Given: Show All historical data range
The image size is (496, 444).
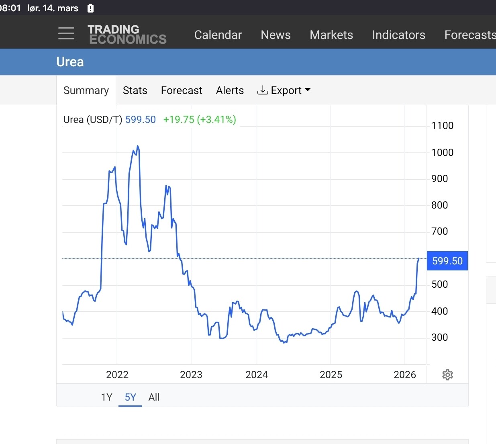Looking at the screenshot, I should pos(154,397).
